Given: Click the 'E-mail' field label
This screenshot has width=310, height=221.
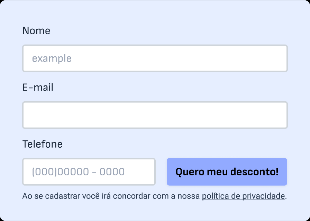Looking at the screenshot, I should (x=38, y=88).
